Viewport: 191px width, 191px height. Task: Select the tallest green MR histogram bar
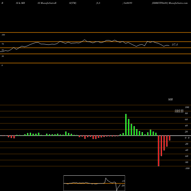coord(126,125)
